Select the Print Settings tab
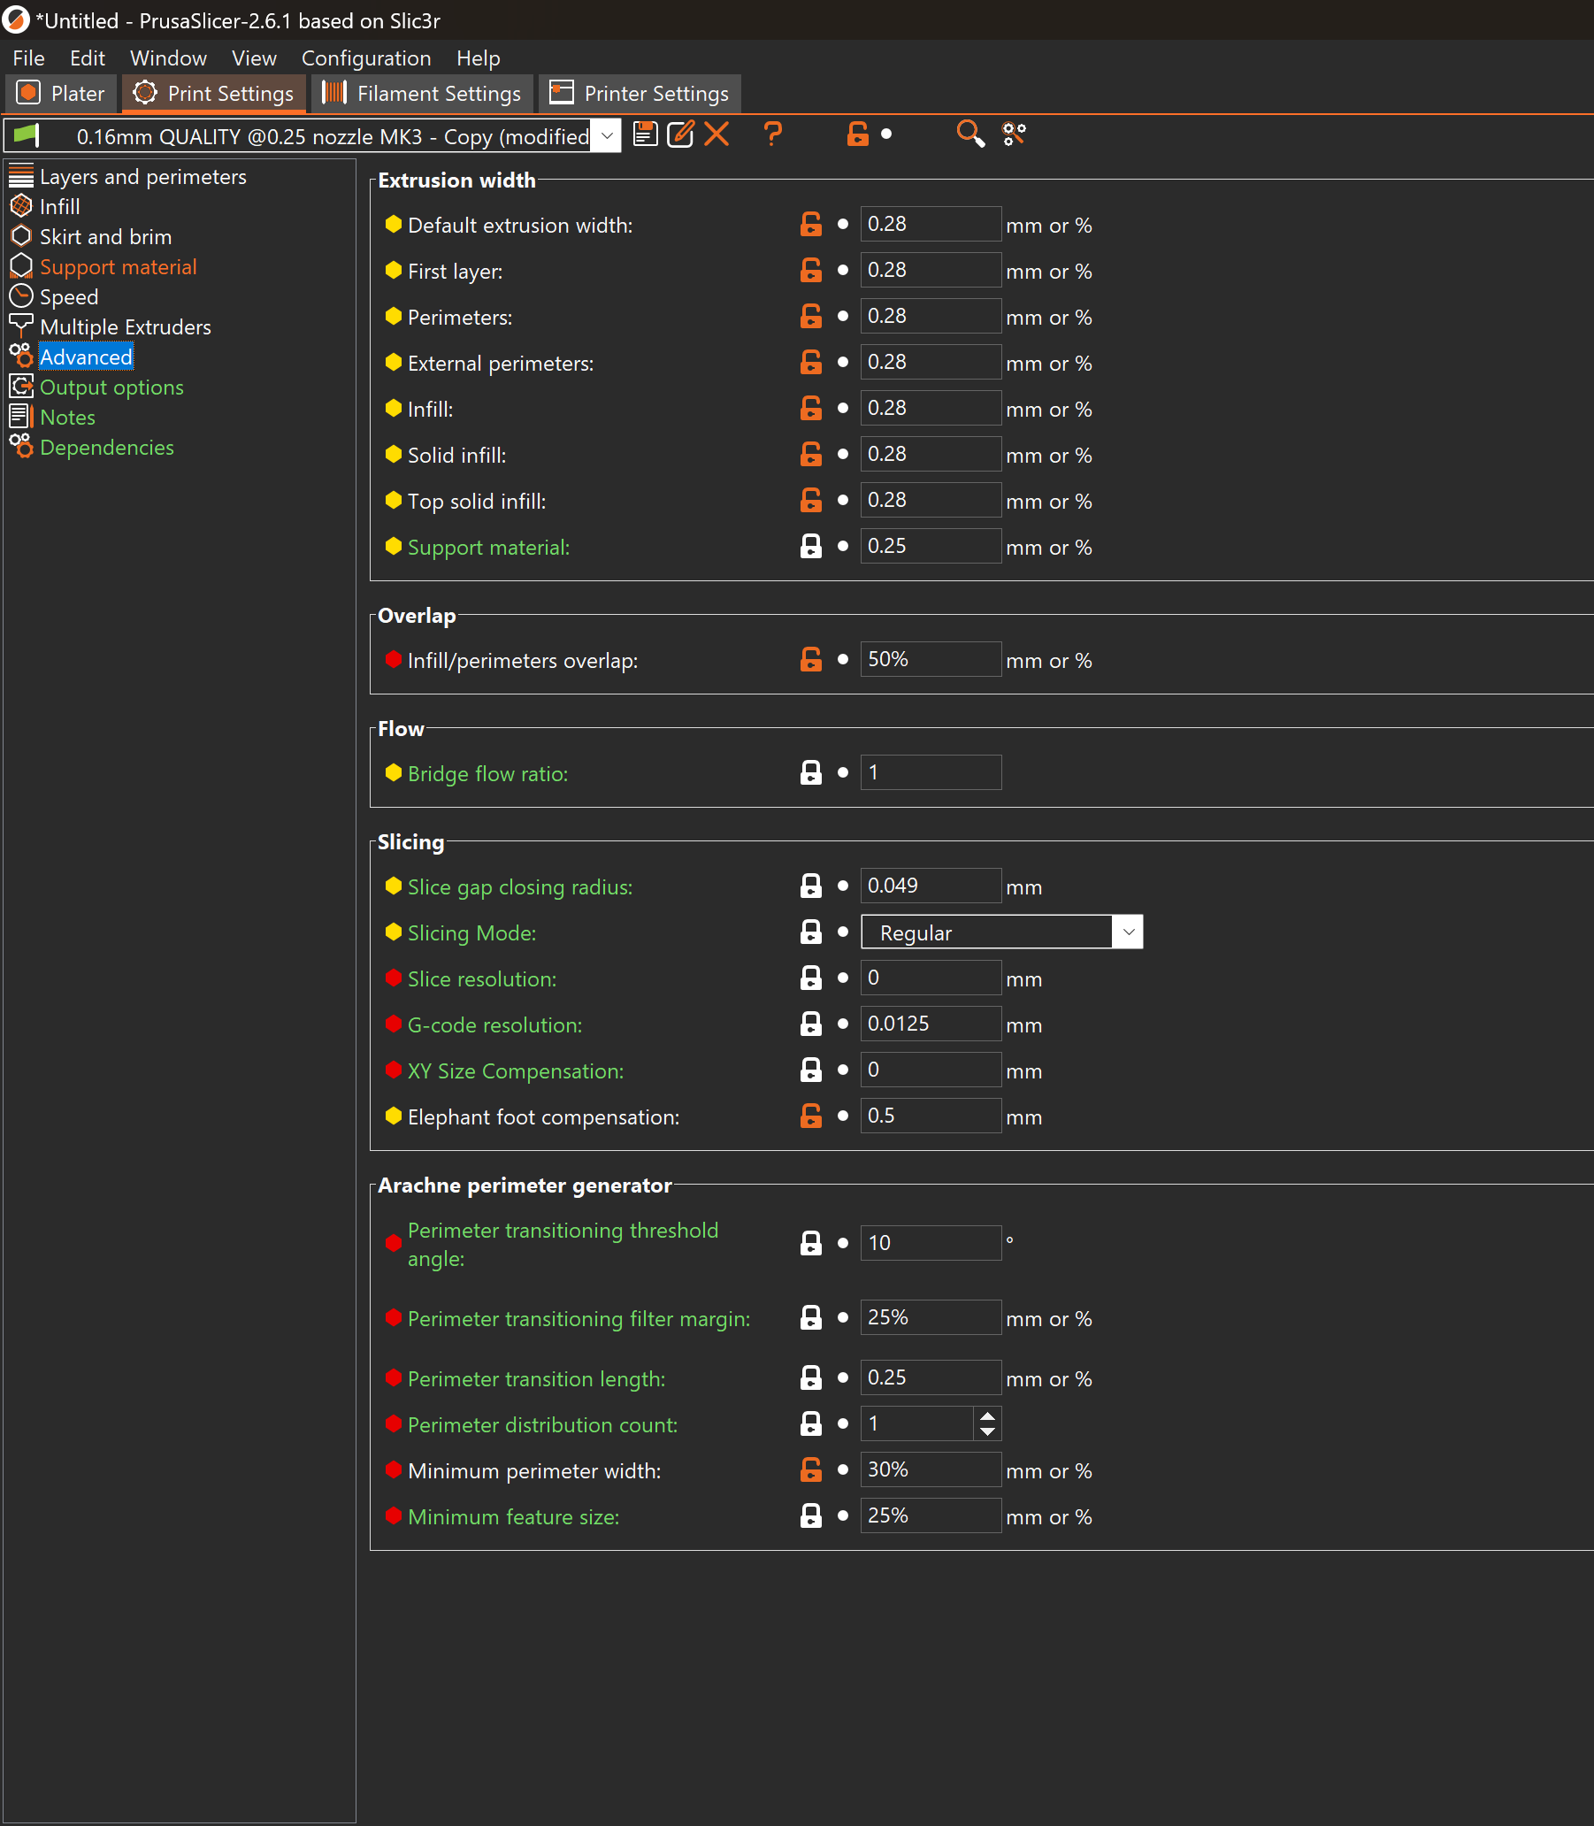 point(214,94)
